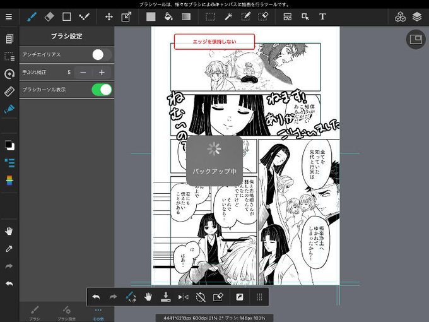Open the Transform tool
The height and width of the screenshot is (322, 429).
tap(126, 16)
